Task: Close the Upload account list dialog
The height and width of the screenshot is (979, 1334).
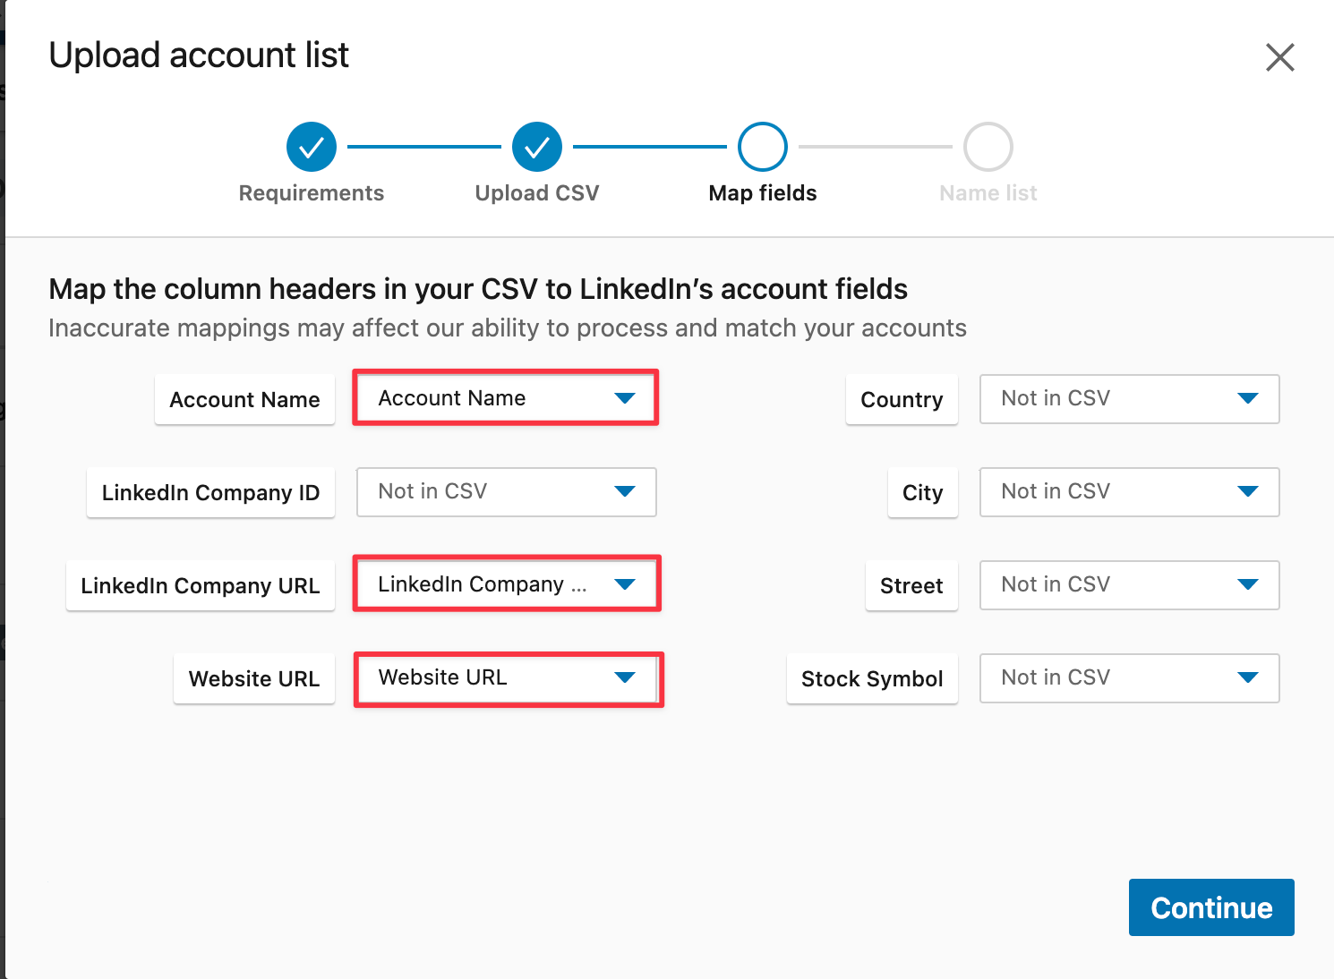Action: pyautogui.click(x=1279, y=57)
